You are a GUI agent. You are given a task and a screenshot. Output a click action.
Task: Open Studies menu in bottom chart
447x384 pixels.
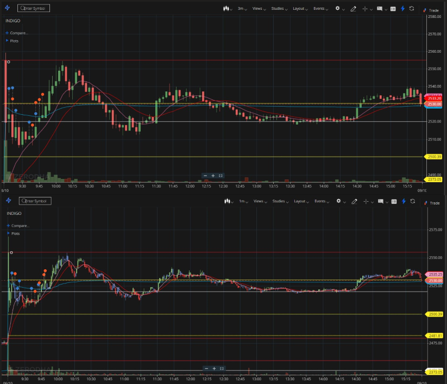(280, 201)
